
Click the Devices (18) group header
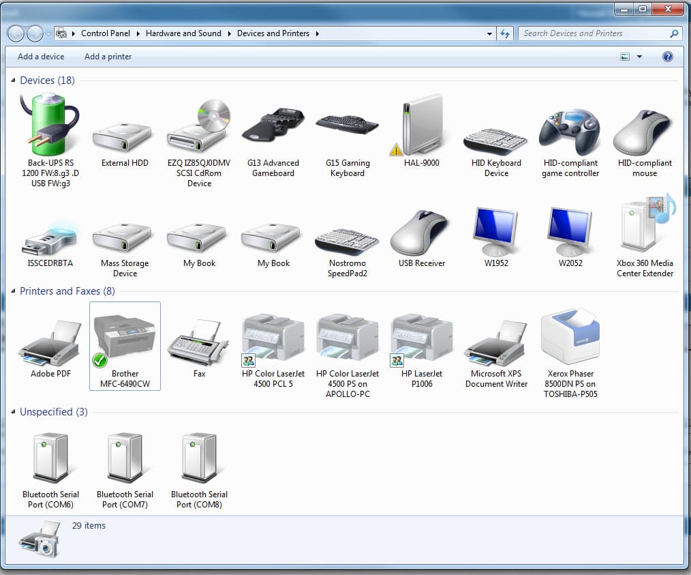pyautogui.click(x=47, y=80)
